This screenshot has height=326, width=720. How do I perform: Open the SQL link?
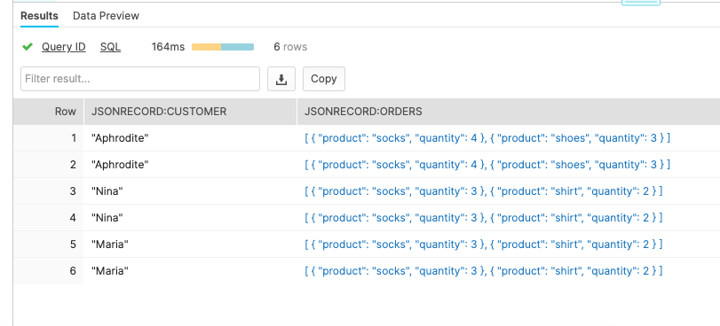pyautogui.click(x=110, y=47)
